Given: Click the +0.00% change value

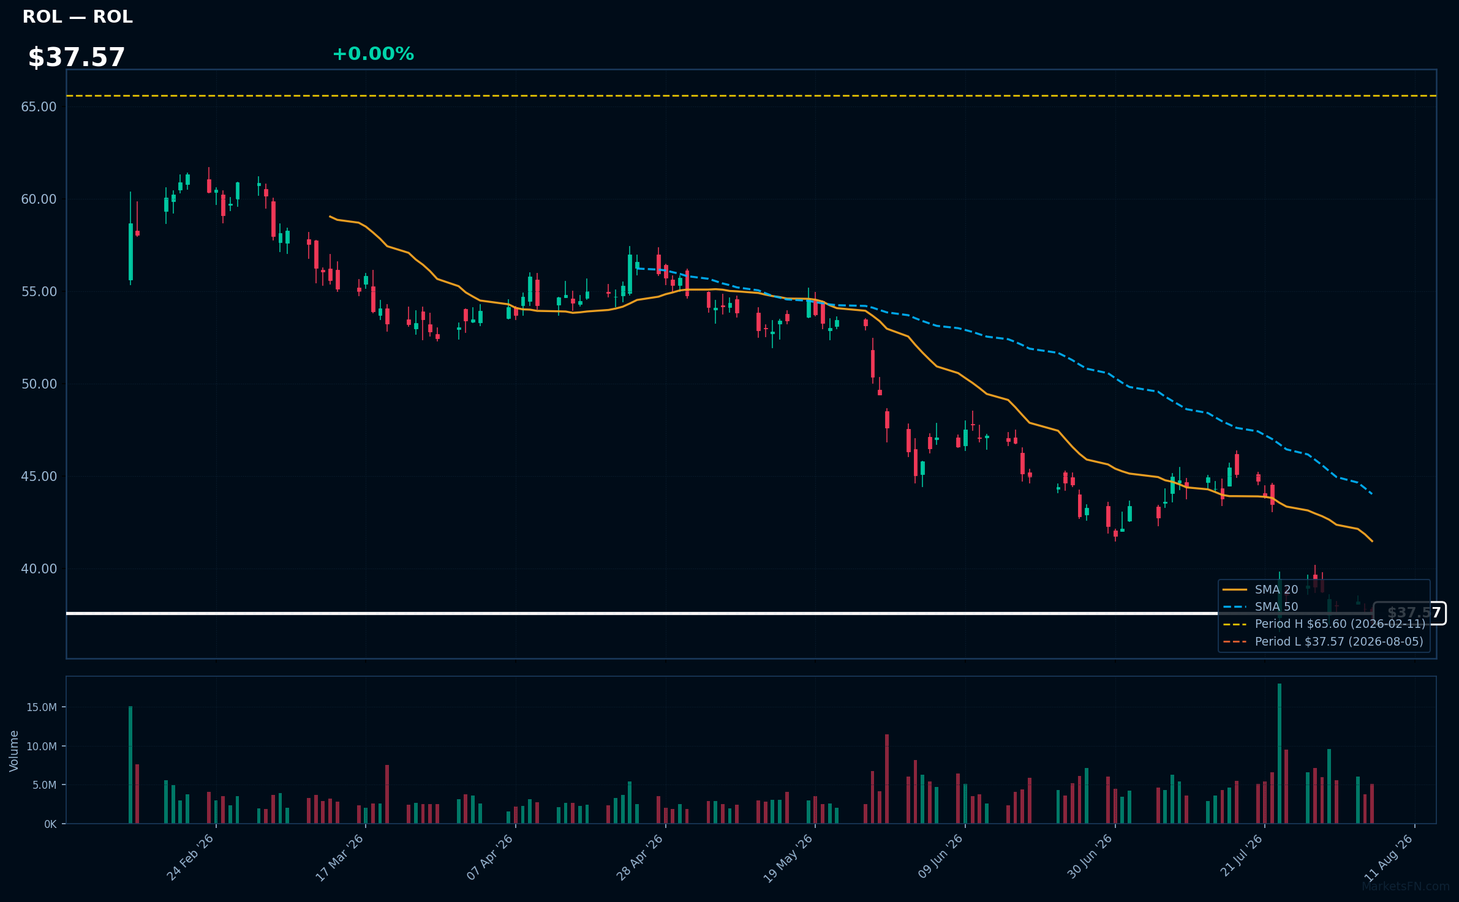Looking at the screenshot, I should 373,54.
